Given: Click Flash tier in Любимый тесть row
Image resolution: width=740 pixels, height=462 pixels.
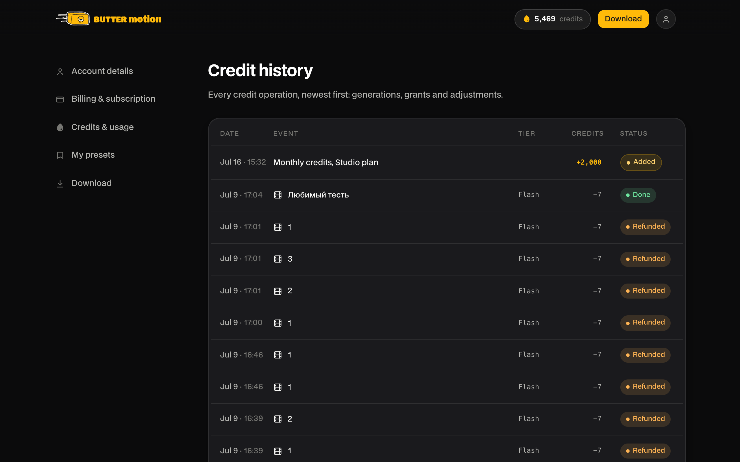Looking at the screenshot, I should point(529,195).
